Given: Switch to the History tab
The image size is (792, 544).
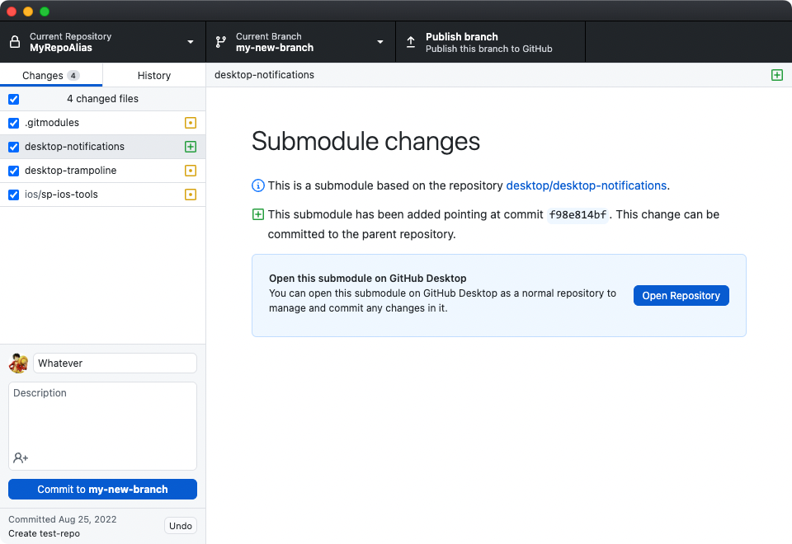Looking at the screenshot, I should click(153, 74).
